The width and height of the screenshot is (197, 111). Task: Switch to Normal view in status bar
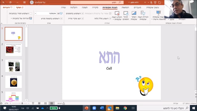click(52, 103)
